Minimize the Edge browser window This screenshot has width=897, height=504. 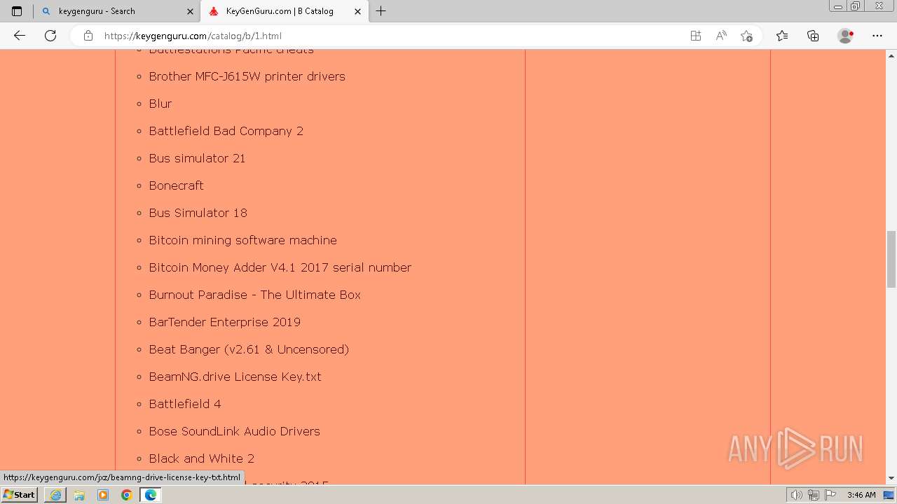[838, 6]
